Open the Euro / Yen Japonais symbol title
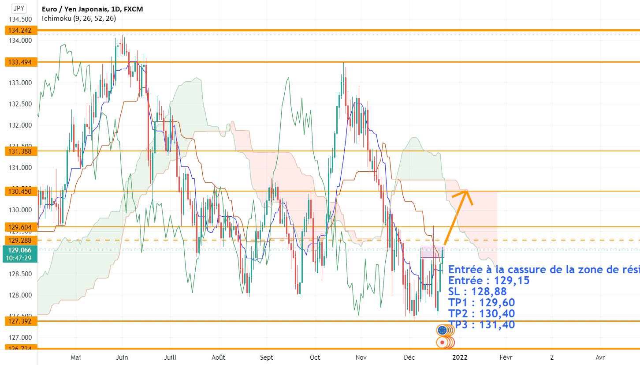640x365 pixels. (92, 9)
